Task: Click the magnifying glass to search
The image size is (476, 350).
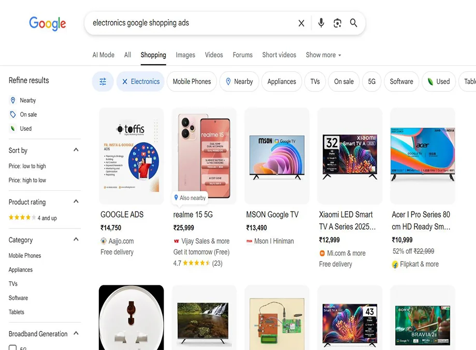Action: (x=354, y=23)
